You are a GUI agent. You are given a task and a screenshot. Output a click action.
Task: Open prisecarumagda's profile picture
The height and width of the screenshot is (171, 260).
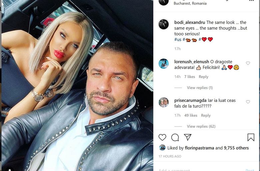[x=164, y=102]
